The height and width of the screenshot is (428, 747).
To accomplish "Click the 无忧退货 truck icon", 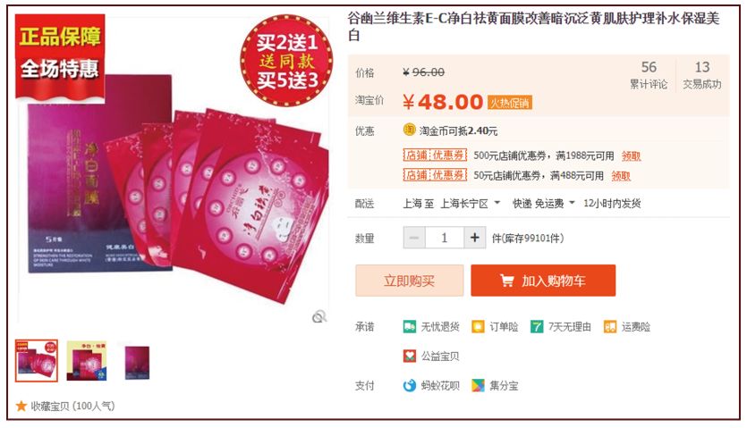I will pyautogui.click(x=410, y=327).
